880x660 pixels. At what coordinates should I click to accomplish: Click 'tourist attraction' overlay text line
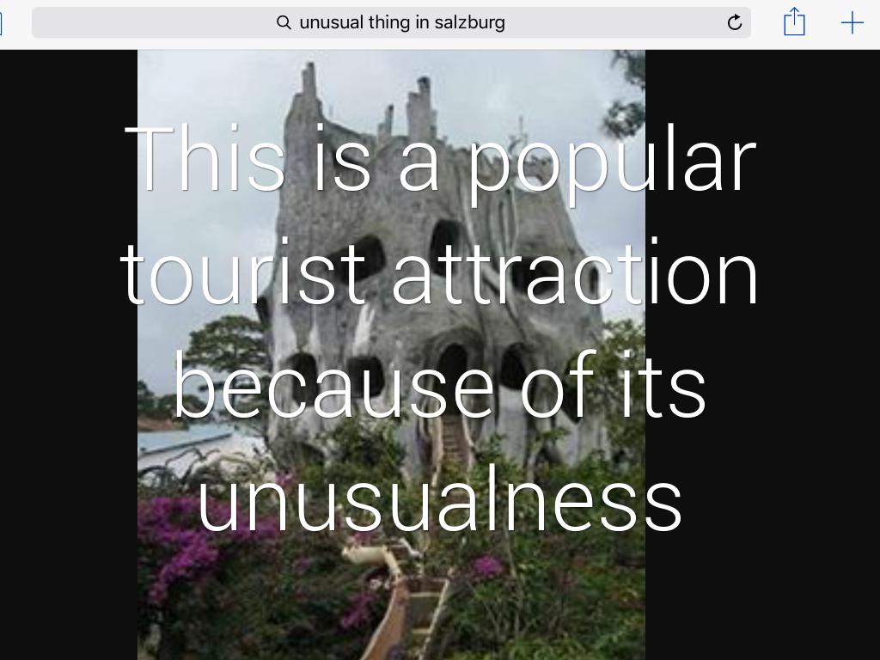coord(439,272)
